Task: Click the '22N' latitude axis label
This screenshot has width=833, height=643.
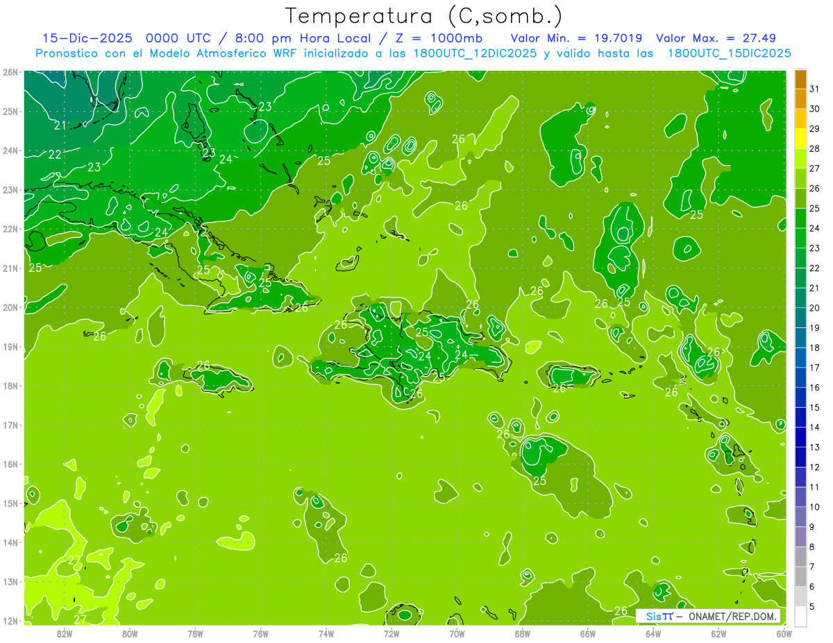Action: [x=10, y=229]
